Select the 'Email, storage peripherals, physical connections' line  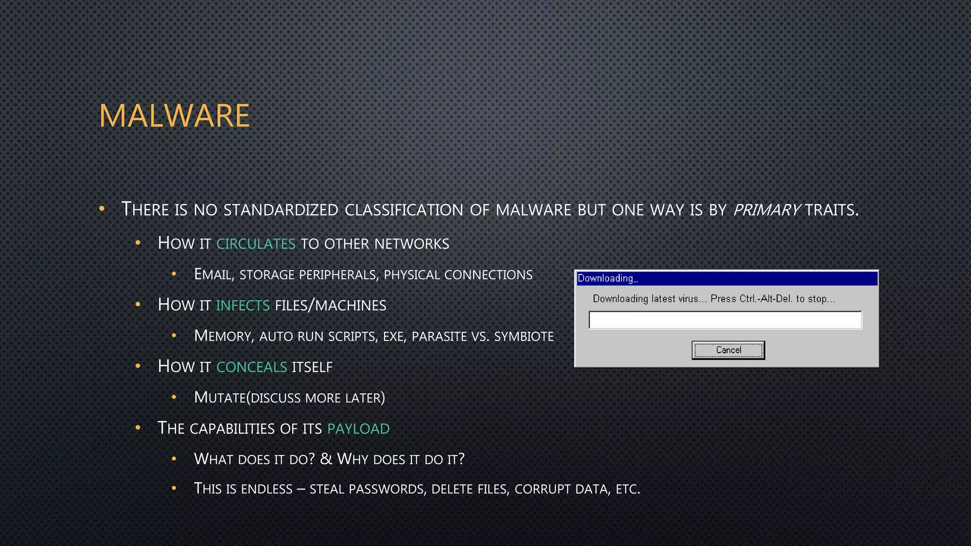point(363,274)
